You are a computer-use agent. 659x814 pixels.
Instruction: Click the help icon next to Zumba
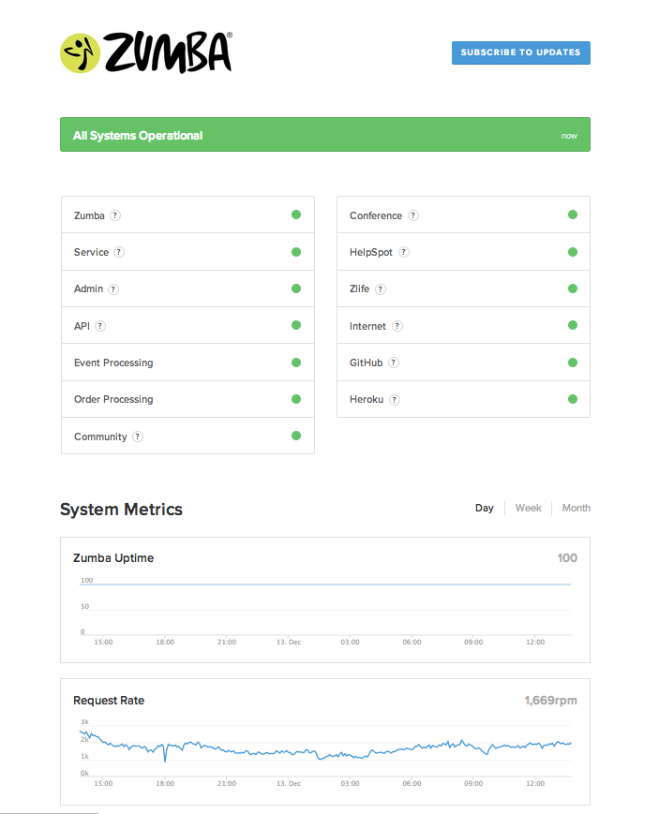coord(115,215)
